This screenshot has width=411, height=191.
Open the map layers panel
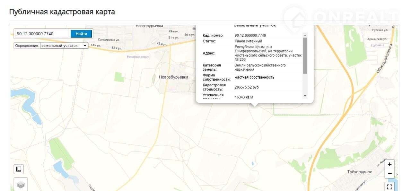21,185
